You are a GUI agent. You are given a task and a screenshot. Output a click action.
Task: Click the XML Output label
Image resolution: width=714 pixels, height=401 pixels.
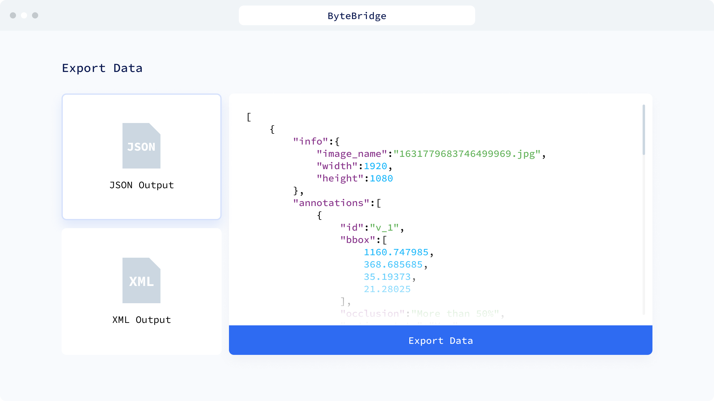142,320
